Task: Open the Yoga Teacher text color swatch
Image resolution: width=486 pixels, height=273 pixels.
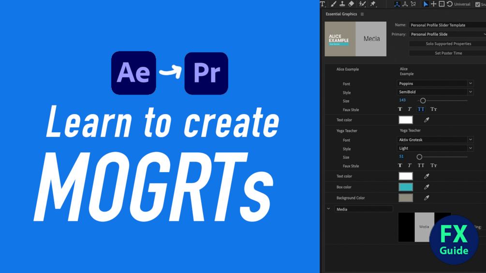Action: coord(406,176)
